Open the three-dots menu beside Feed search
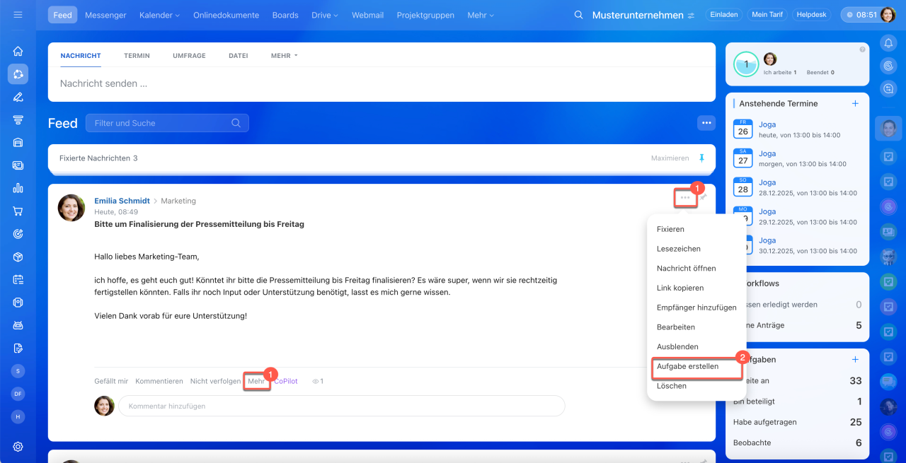 click(x=706, y=123)
